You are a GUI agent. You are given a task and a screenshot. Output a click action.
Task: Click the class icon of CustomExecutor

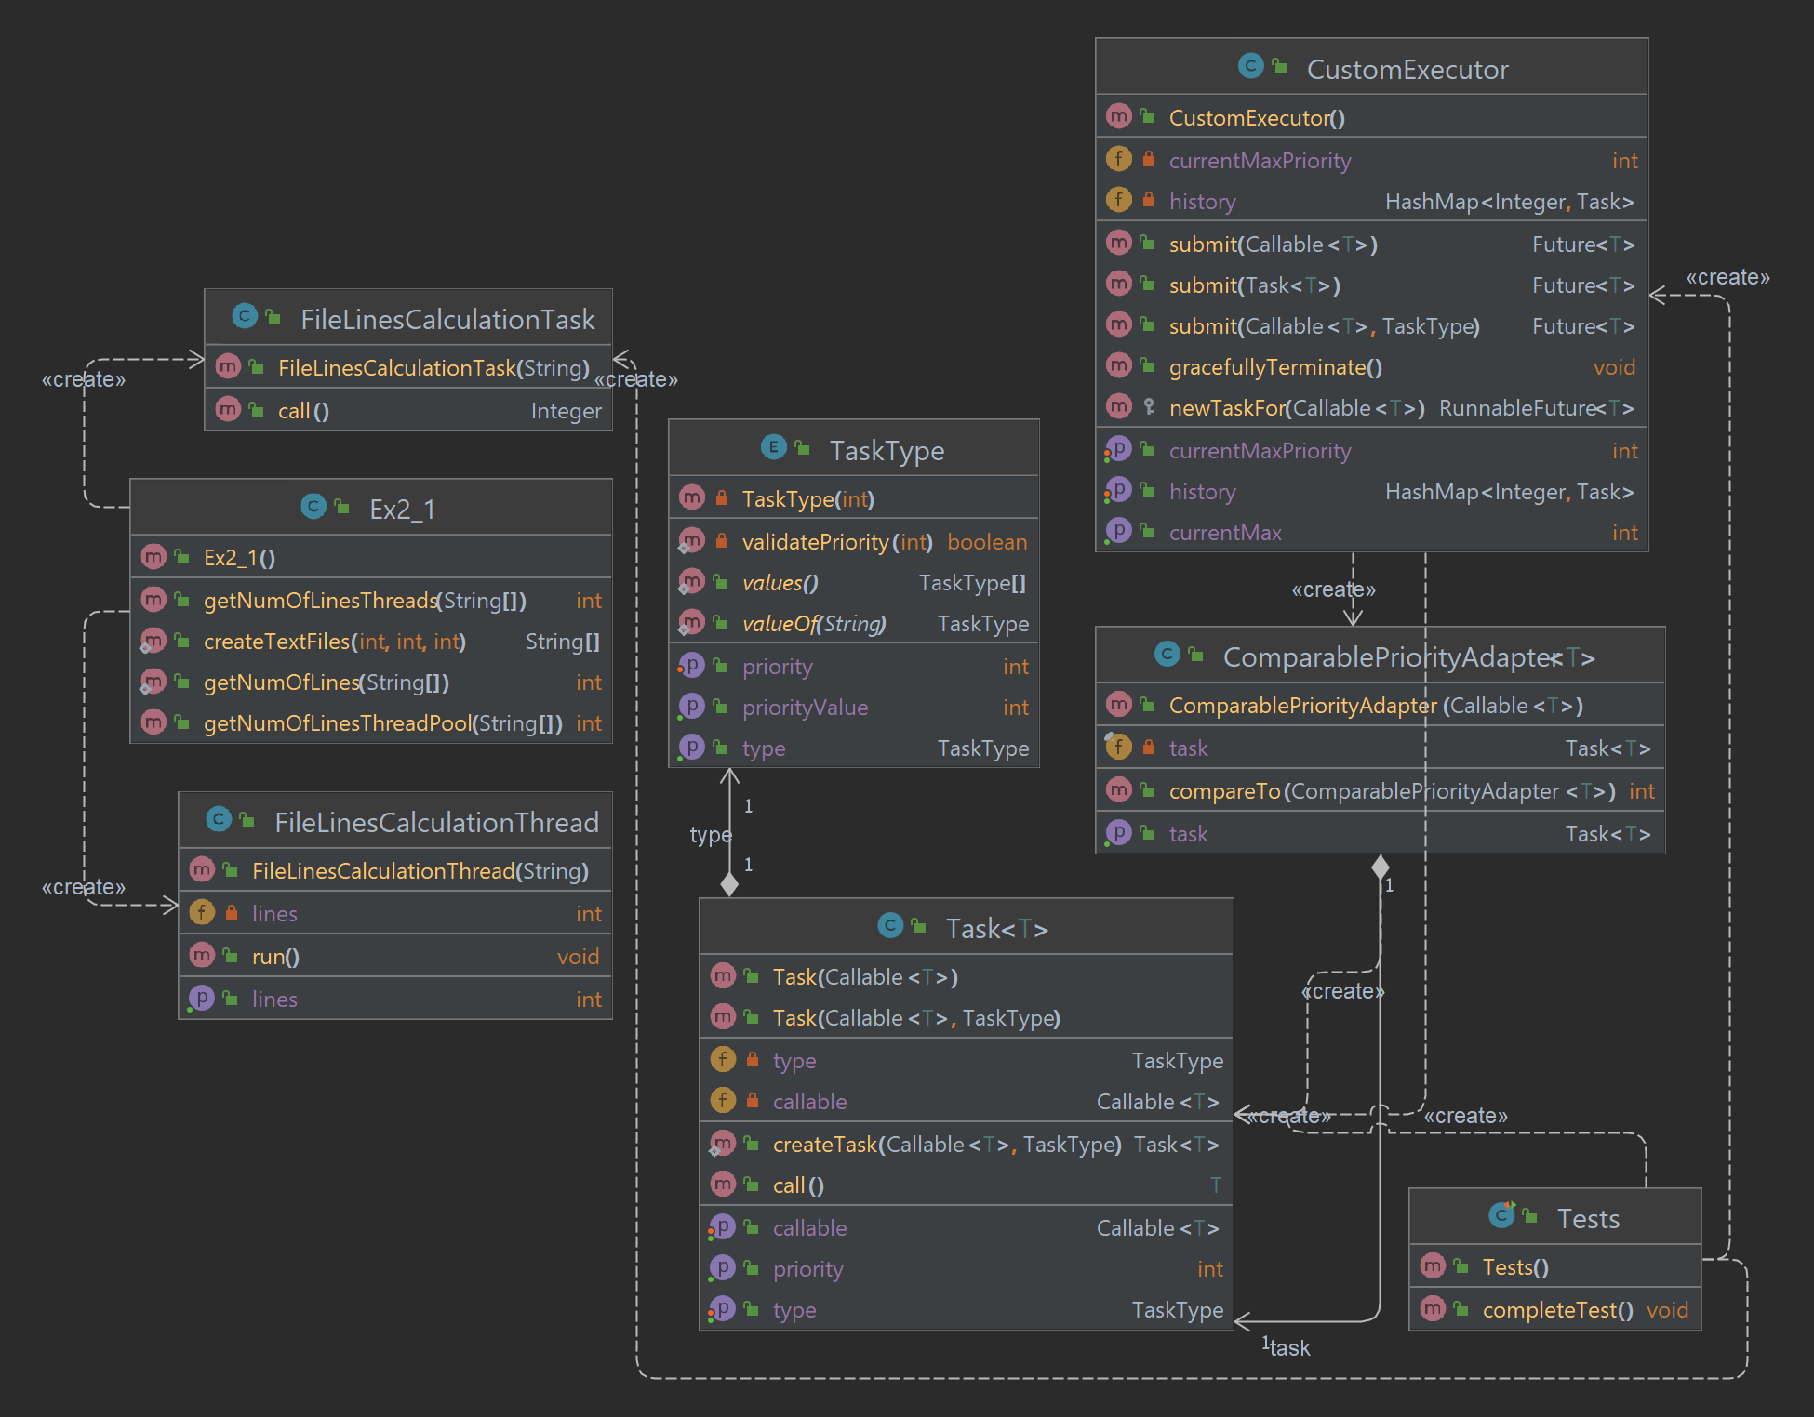pyautogui.click(x=1249, y=66)
